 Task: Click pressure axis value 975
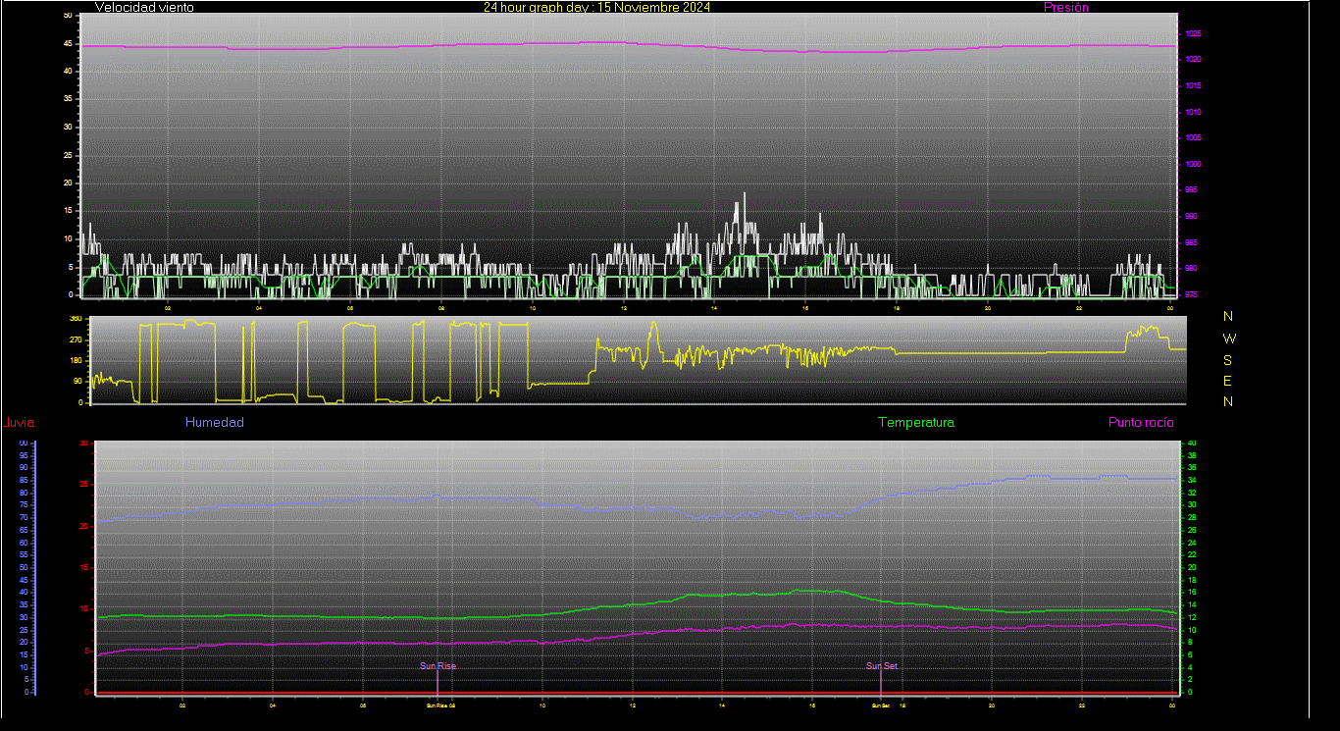pyautogui.click(x=1191, y=294)
